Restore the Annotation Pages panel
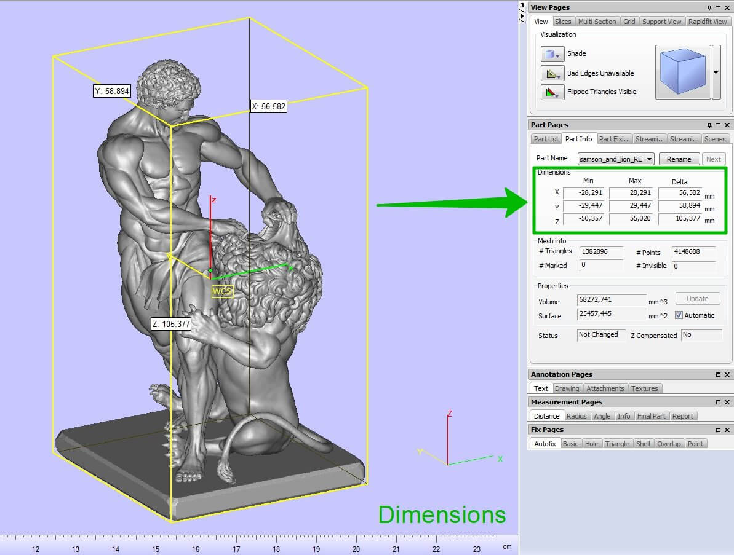This screenshot has width=734, height=555. (718, 374)
